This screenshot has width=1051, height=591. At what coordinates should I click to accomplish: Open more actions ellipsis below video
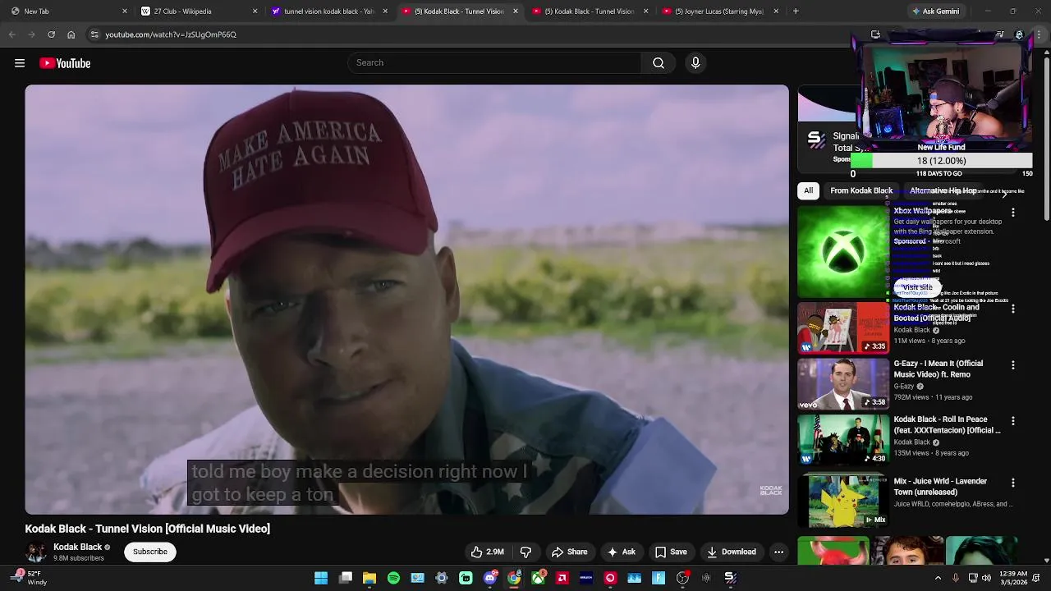pyautogui.click(x=778, y=552)
